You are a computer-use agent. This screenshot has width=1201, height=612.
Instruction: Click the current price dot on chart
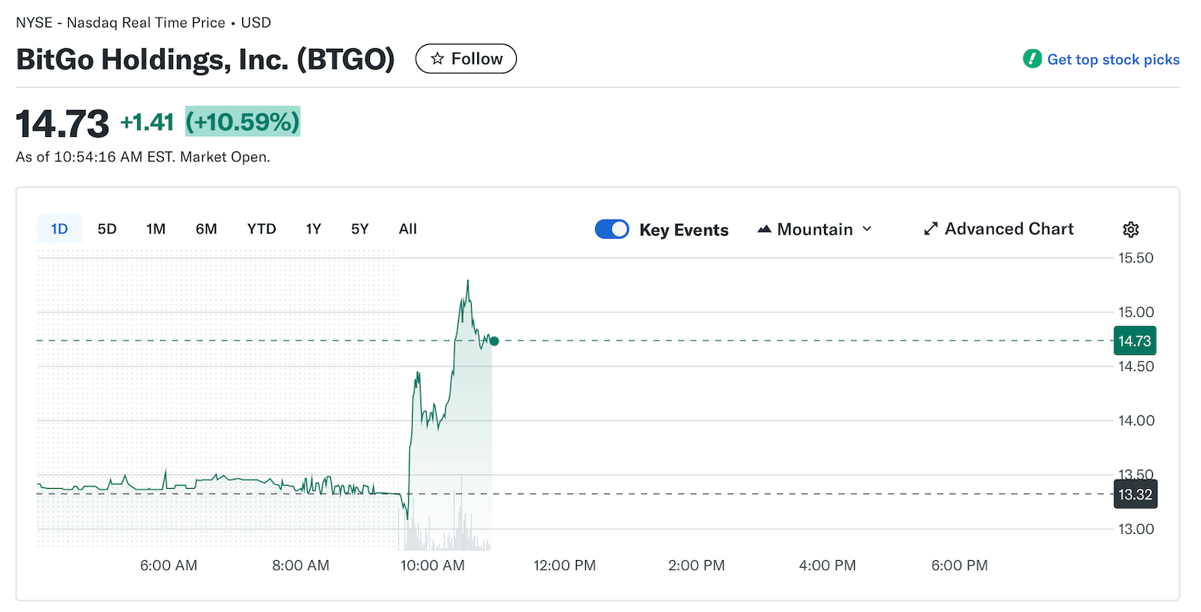point(494,341)
